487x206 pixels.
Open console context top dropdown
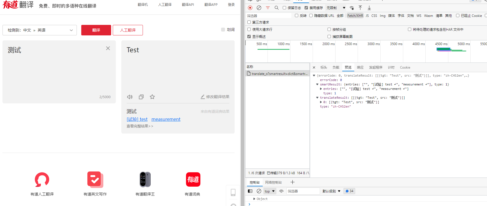[x=270, y=191]
